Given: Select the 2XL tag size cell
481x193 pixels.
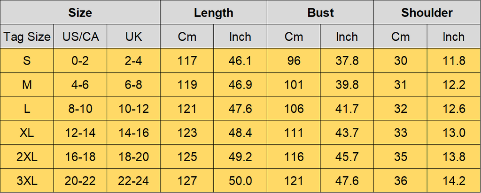Looking at the screenshot, I should [x=27, y=157].
